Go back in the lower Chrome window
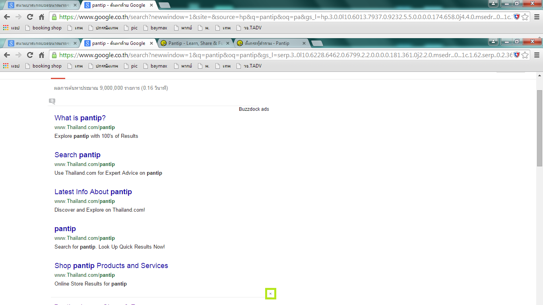The image size is (543, 305). [x=7, y=55]
